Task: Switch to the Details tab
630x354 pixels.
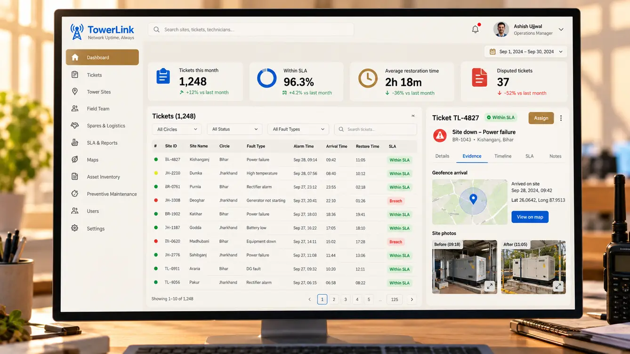Action: (442, 156)
